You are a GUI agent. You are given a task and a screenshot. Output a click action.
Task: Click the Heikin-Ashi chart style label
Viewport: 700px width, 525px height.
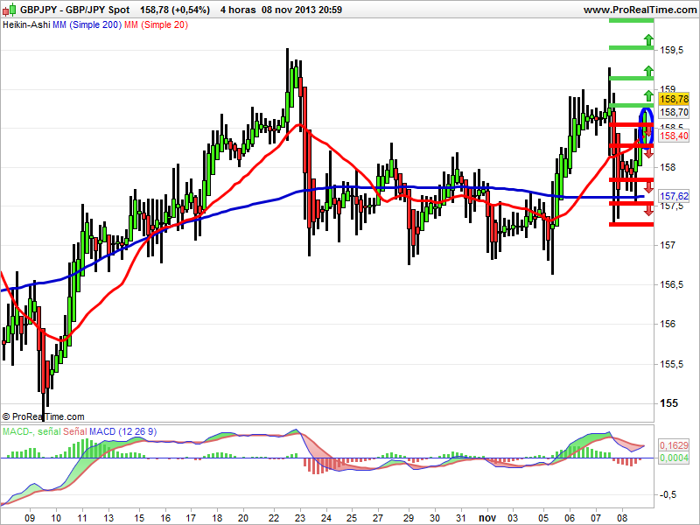[x=26, y=24]
